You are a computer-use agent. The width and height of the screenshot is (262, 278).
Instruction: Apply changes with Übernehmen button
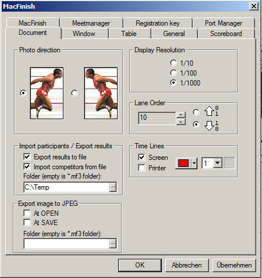(x=234, y=265)
